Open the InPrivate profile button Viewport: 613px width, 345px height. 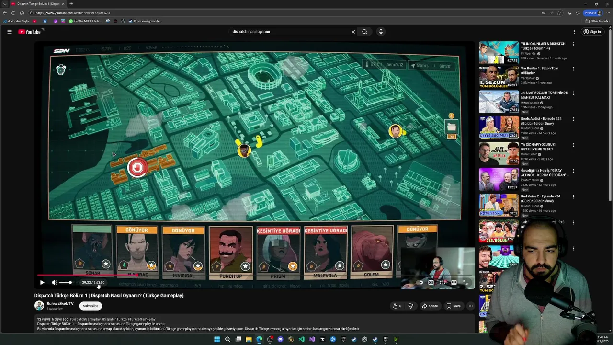[x=593, y=13]
